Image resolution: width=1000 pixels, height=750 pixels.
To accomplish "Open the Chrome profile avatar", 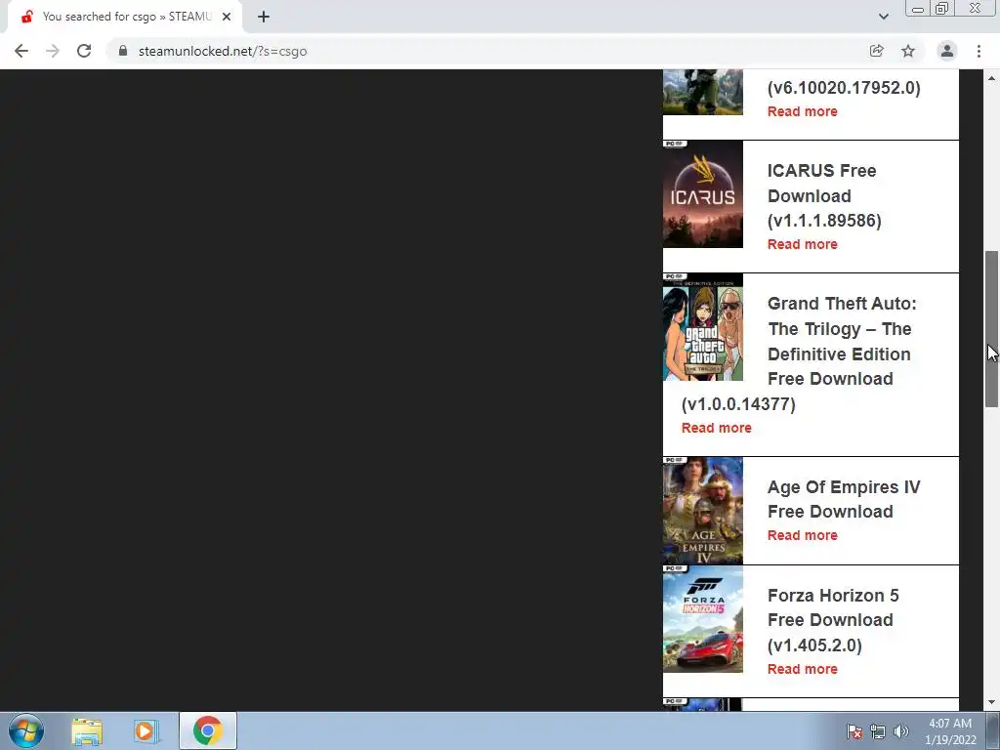I will (x=947, y=51).
